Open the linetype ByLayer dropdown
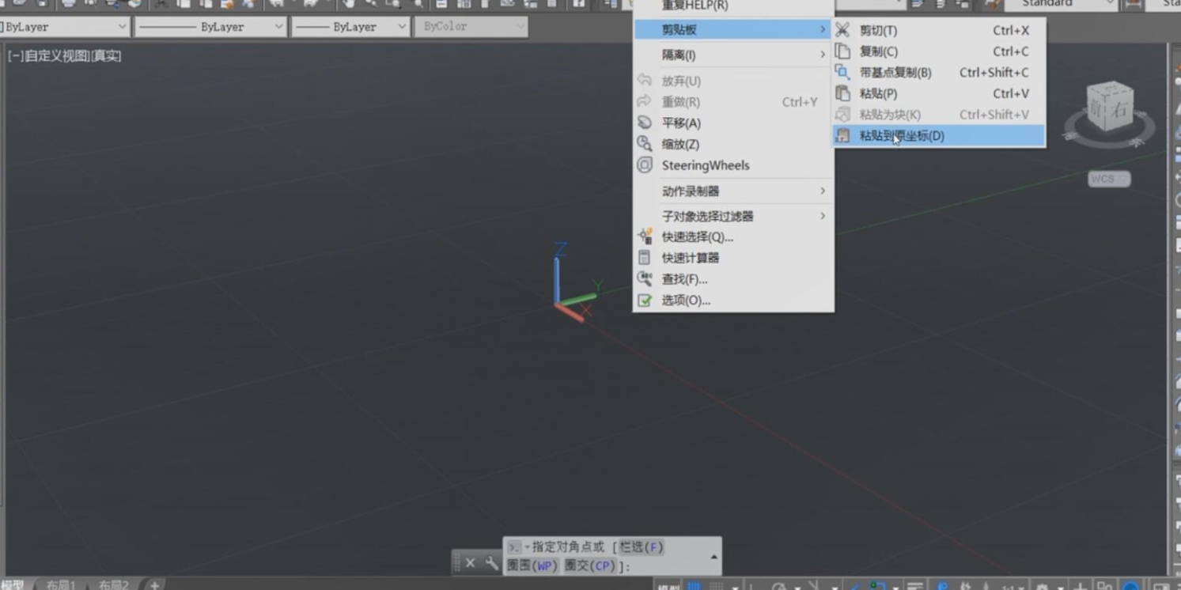The height and width of the screenshot is (590, 1181). point(210,27)
